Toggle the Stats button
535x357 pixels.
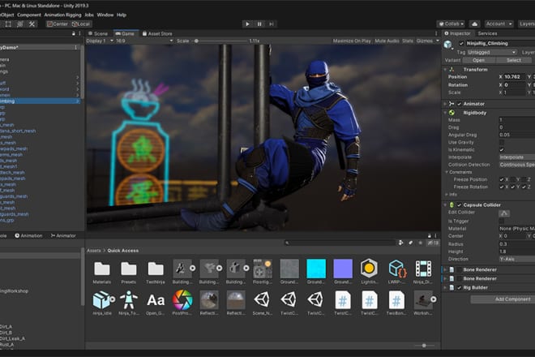click(408, 41)
